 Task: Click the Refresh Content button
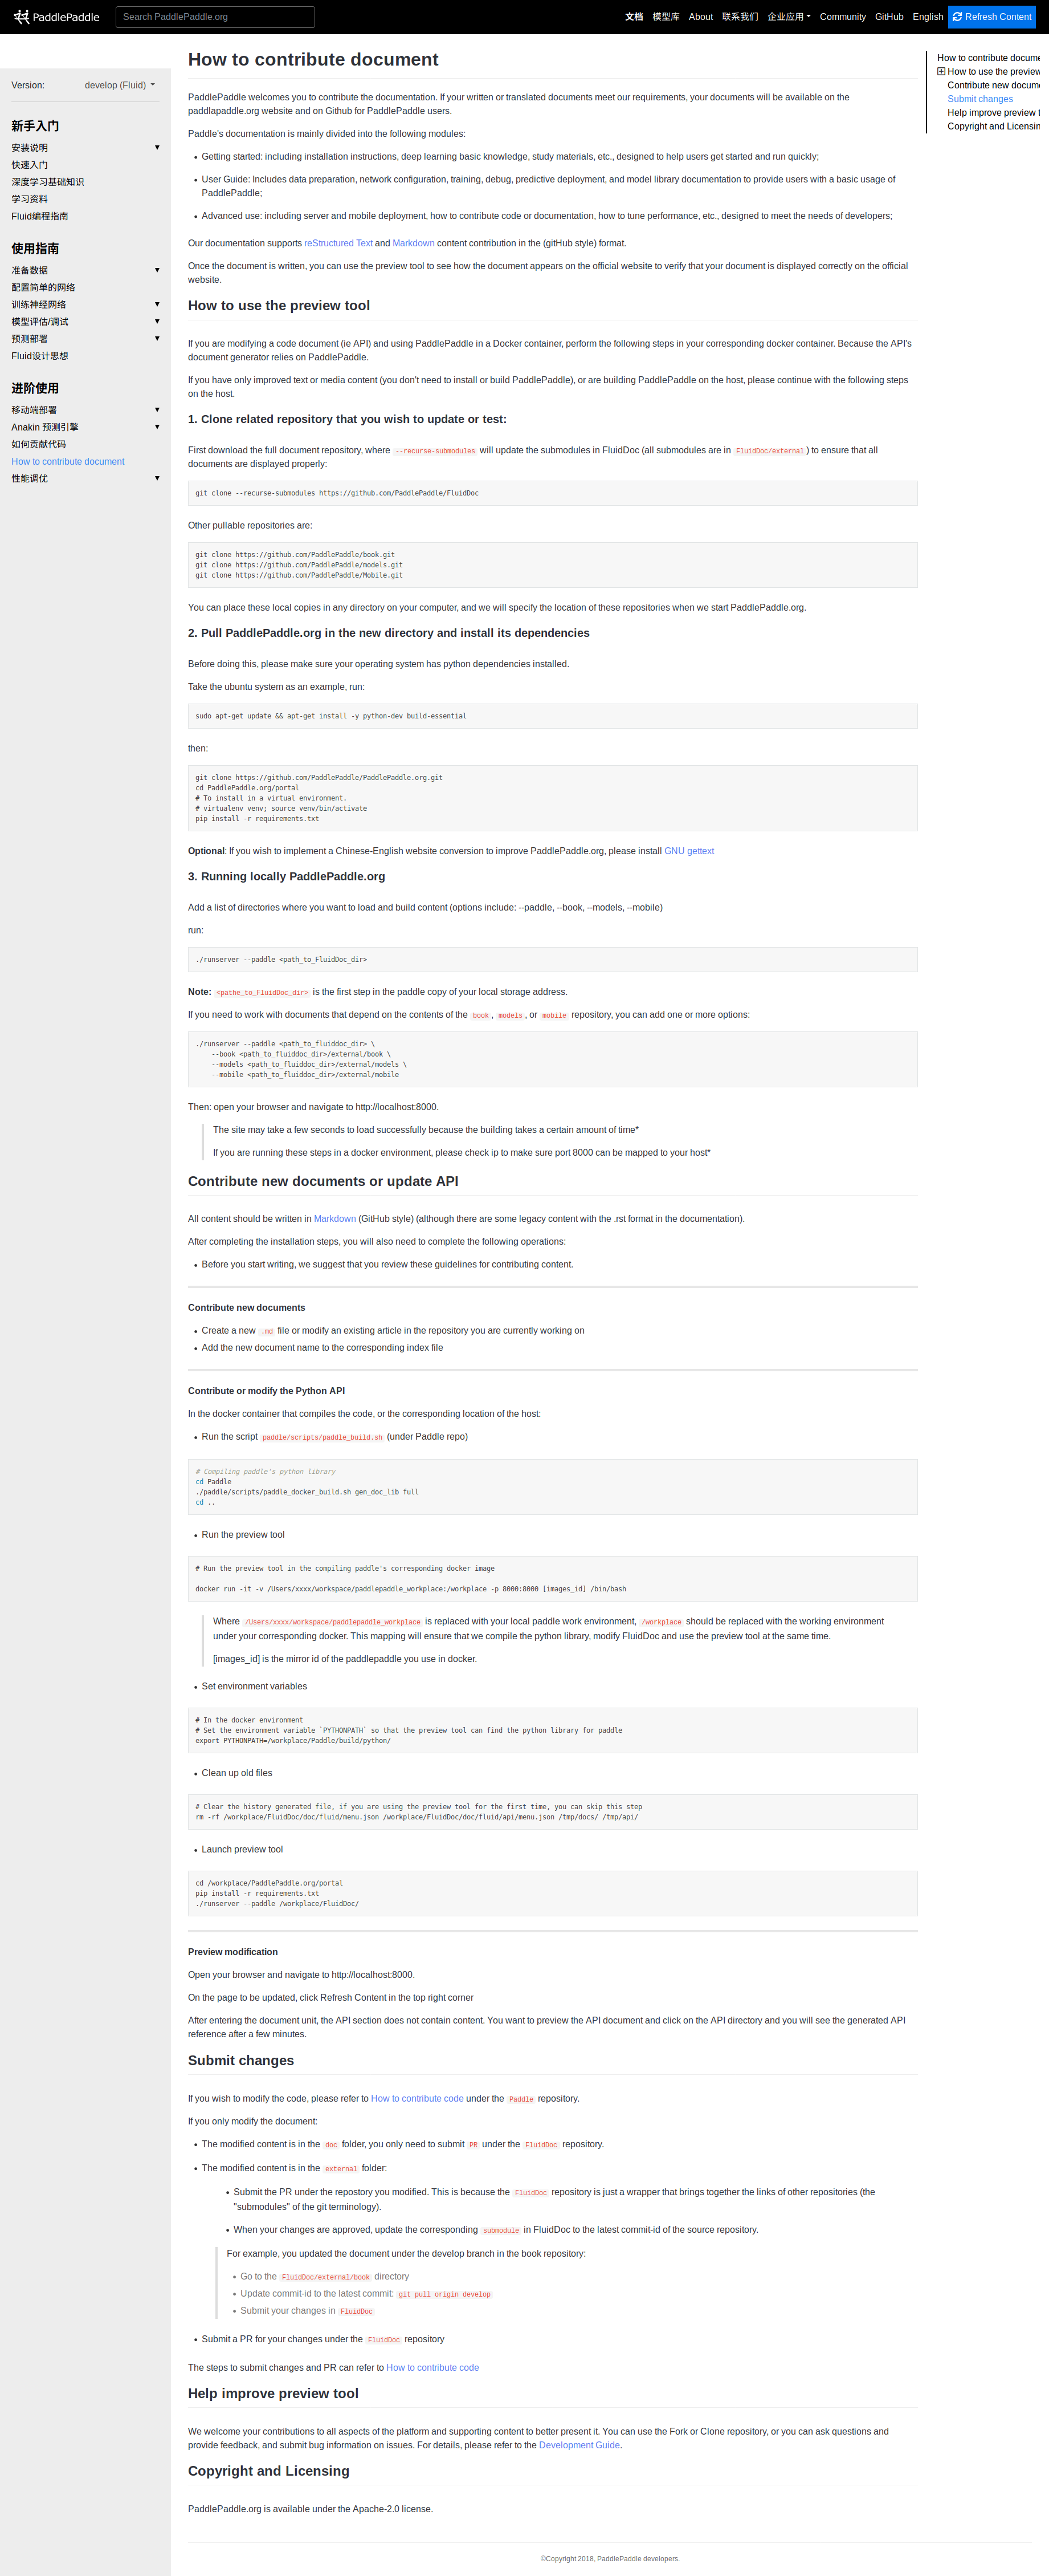coord(992,17)
